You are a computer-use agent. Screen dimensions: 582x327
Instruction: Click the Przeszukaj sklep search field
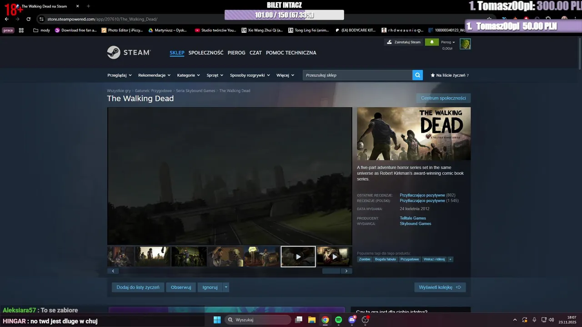pos(357,75)
